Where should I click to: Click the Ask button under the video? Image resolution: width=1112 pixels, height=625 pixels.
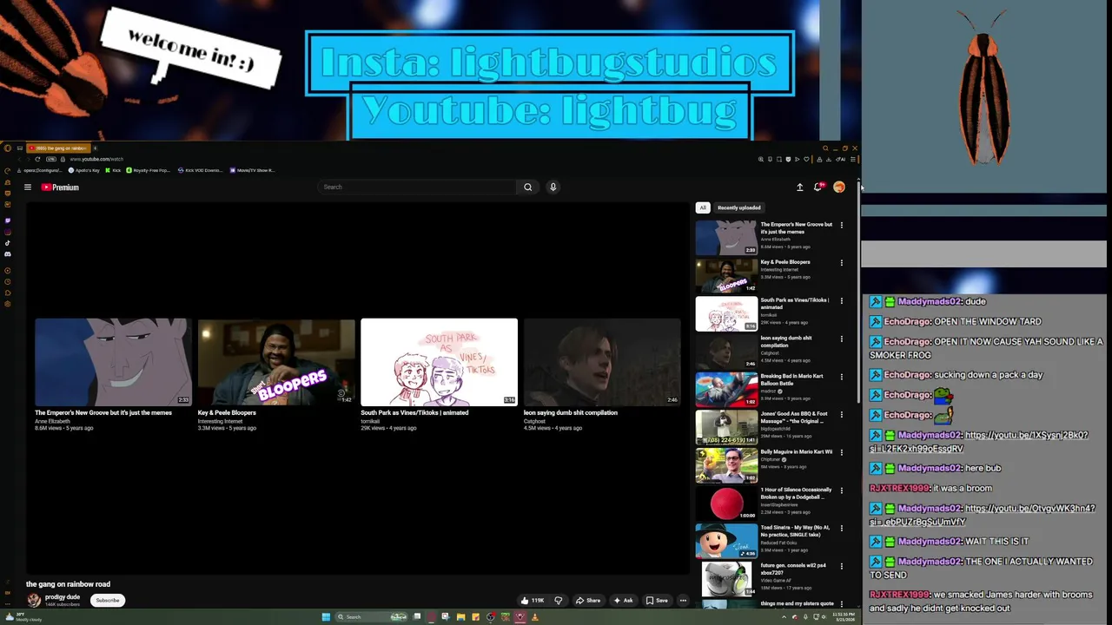point(623,600)
